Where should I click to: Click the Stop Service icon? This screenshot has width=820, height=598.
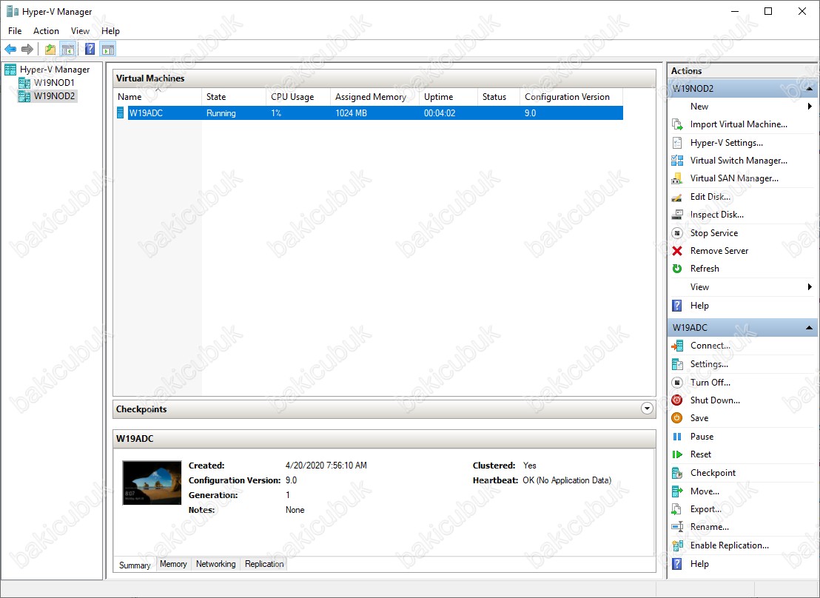pyautogui.click(x=677, y=233)
